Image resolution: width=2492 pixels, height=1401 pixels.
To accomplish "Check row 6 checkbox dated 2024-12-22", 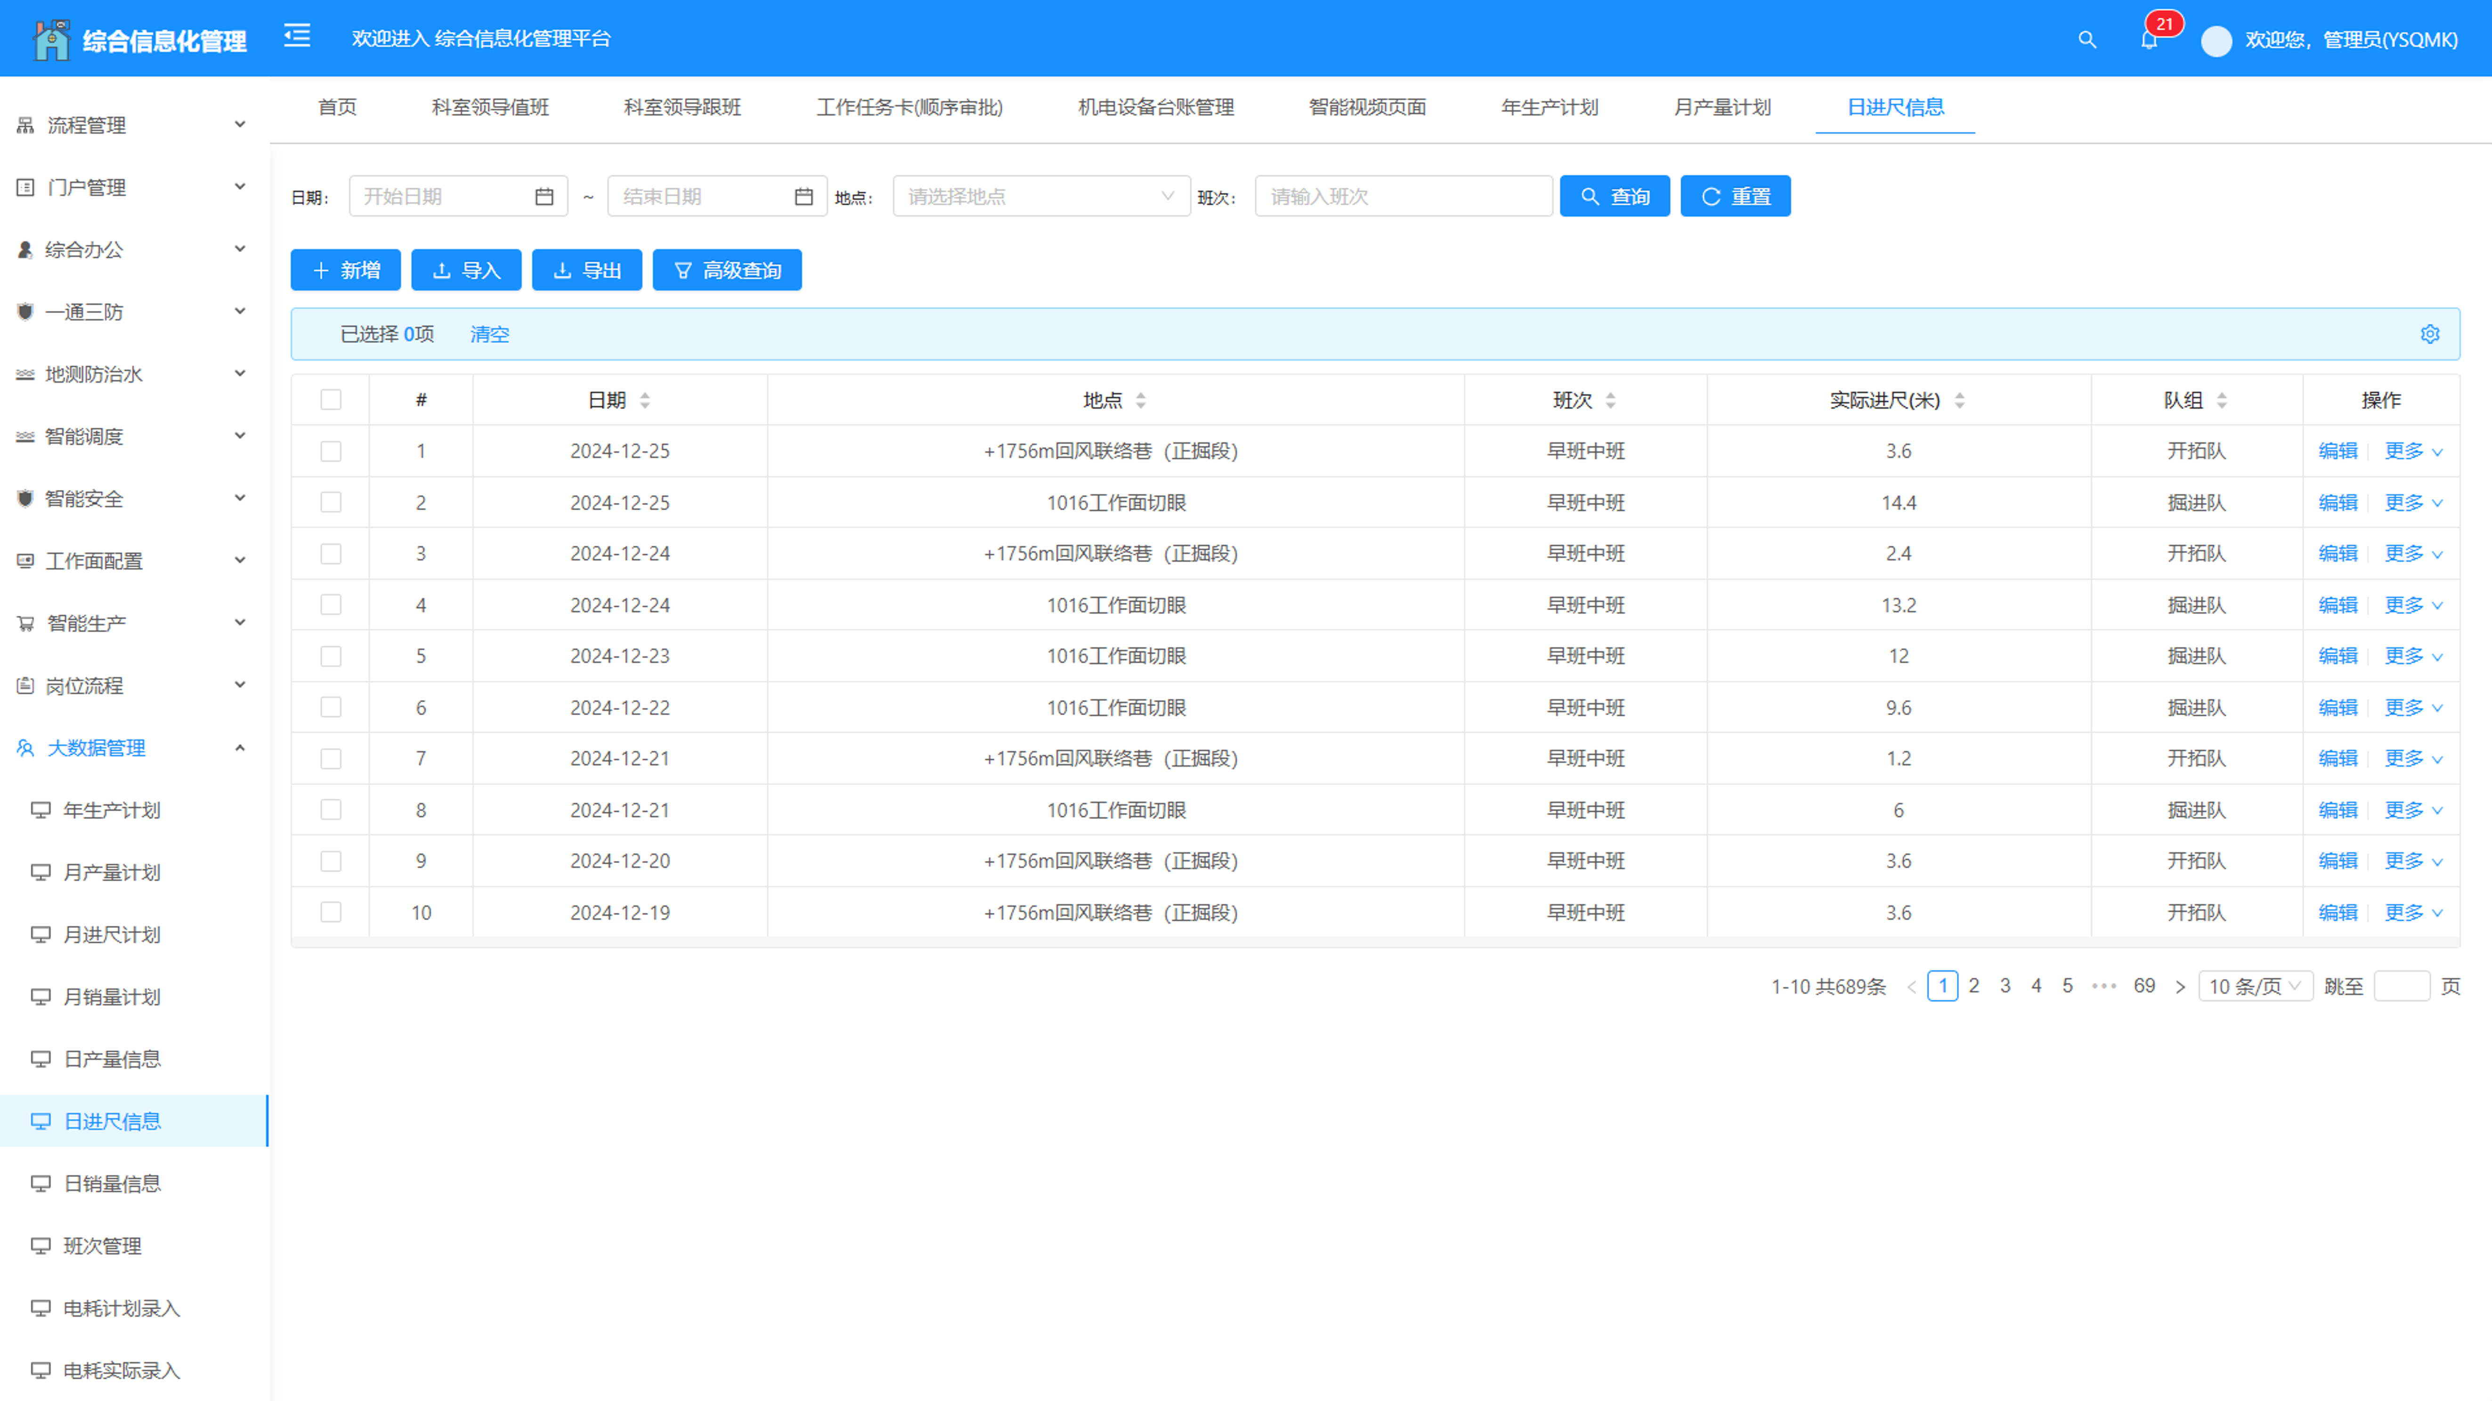I will 331,708.
